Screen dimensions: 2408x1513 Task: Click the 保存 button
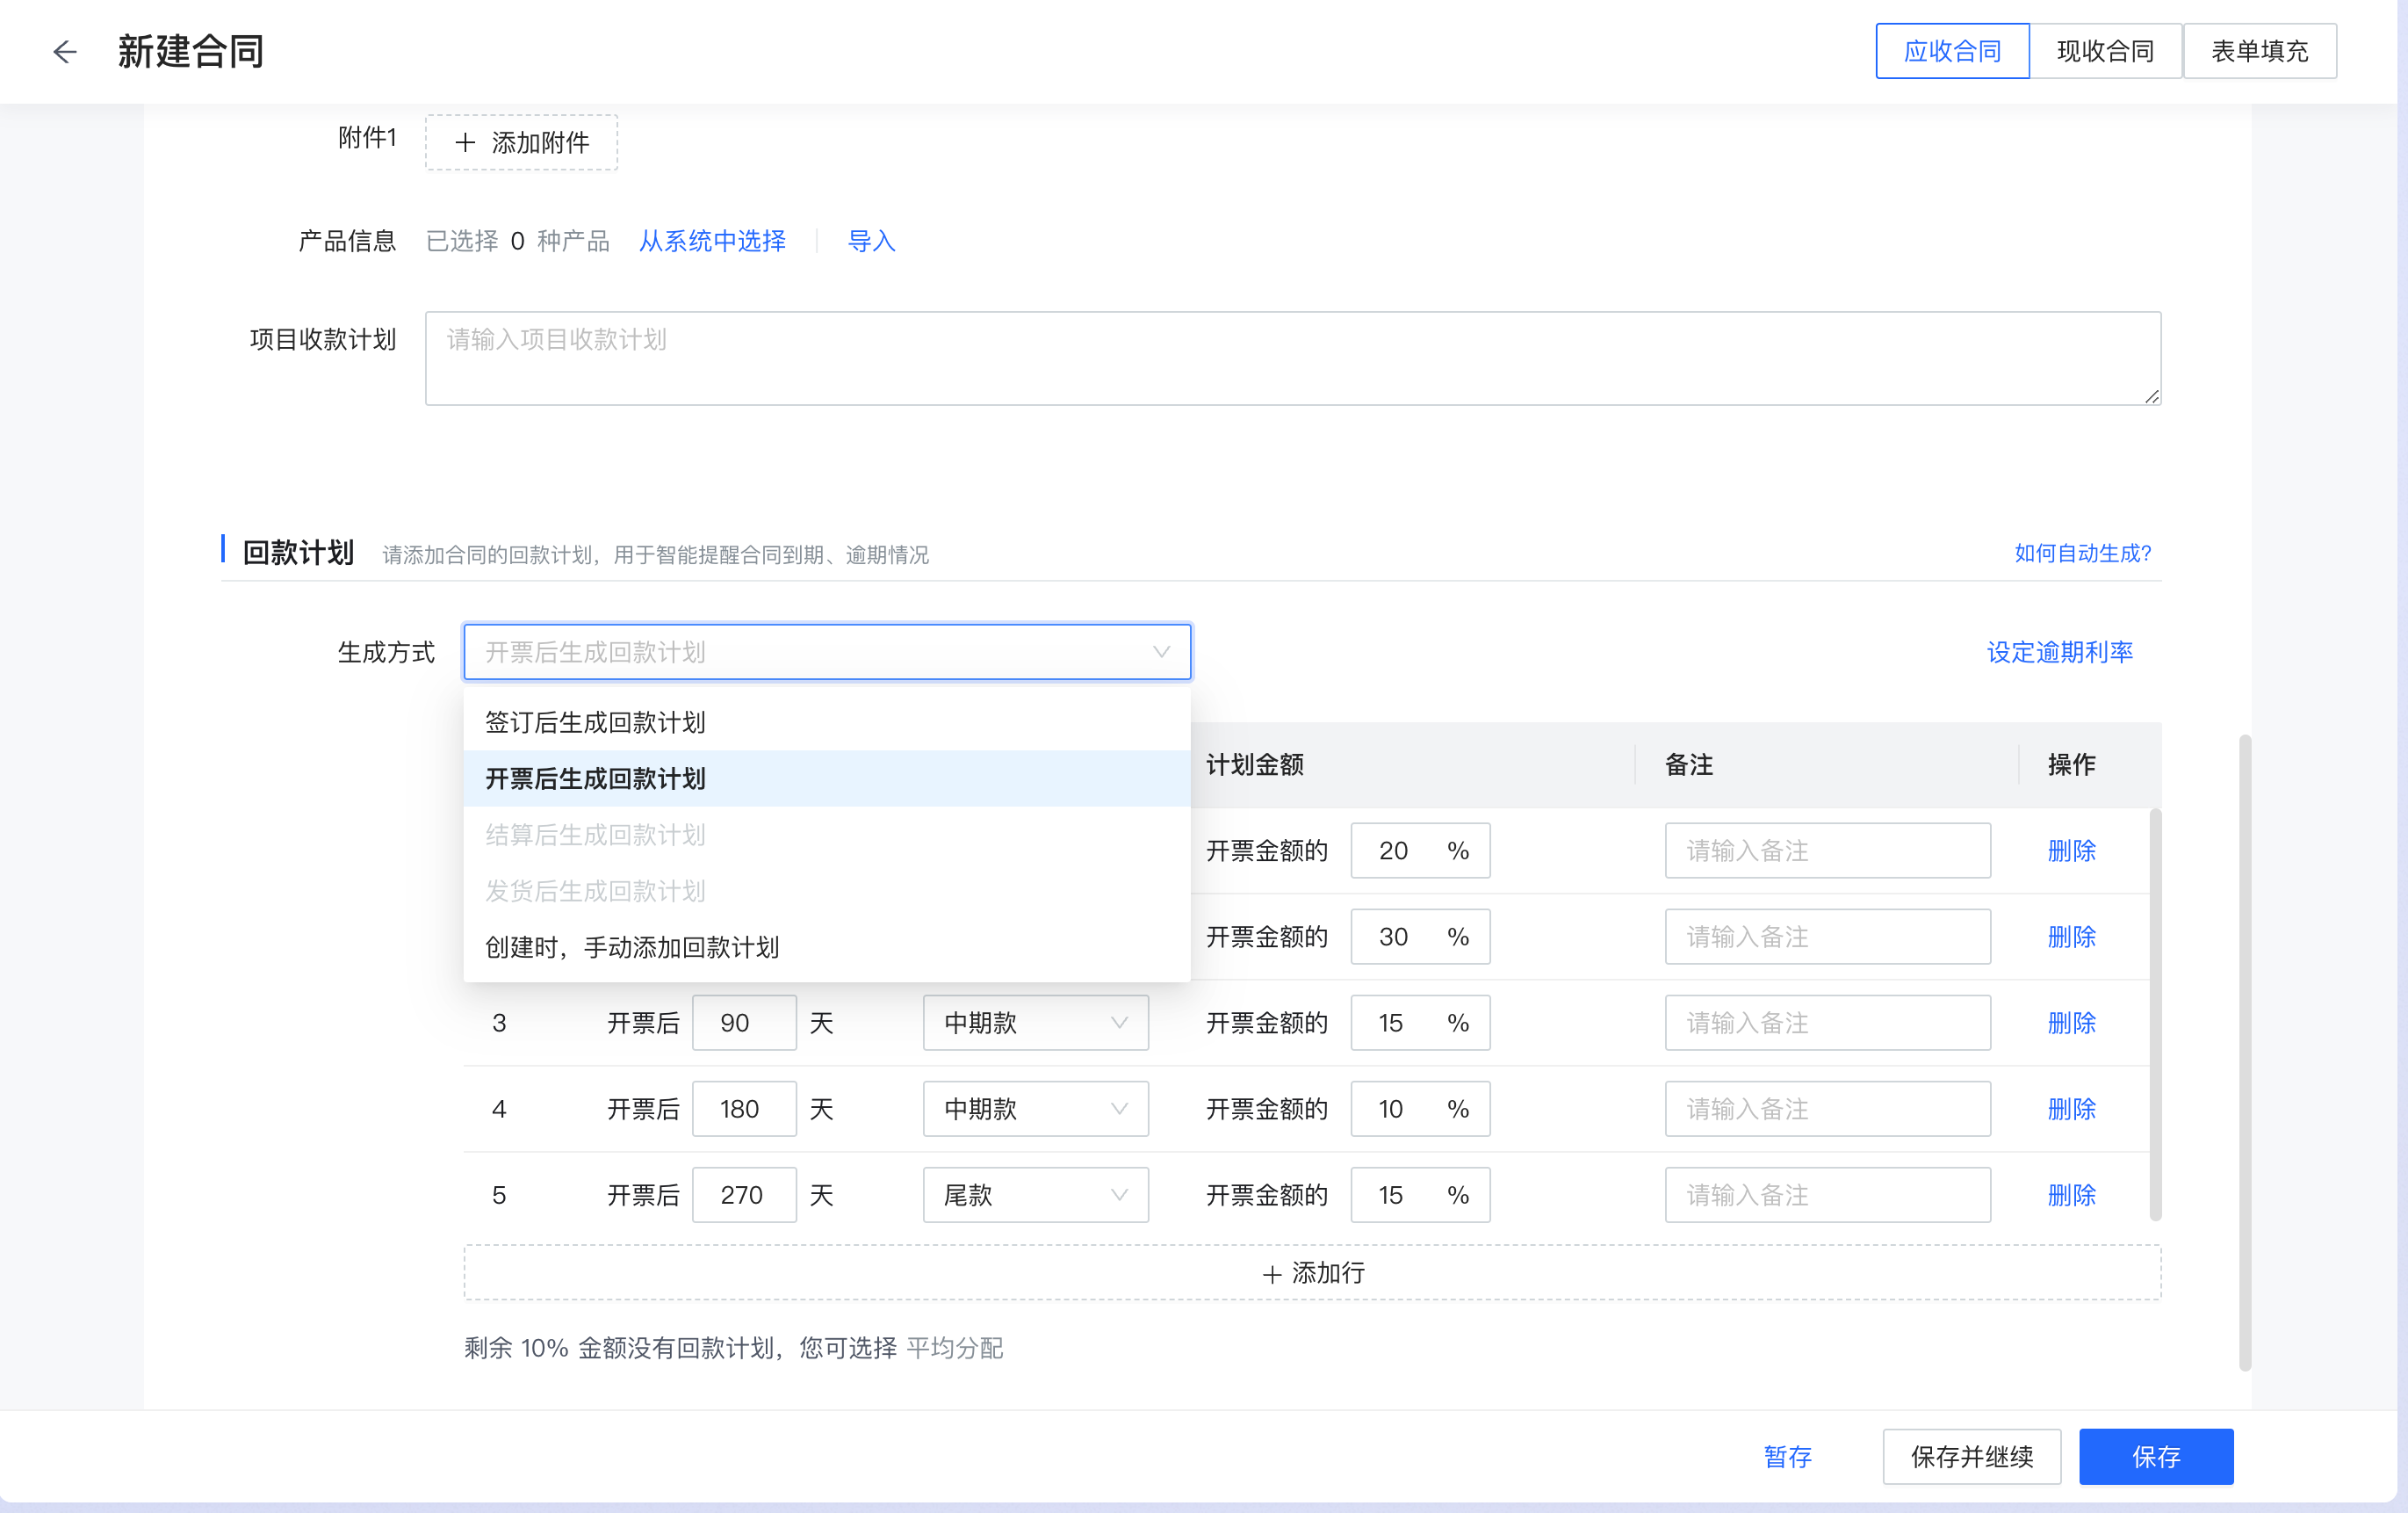pos(2156,1457)
